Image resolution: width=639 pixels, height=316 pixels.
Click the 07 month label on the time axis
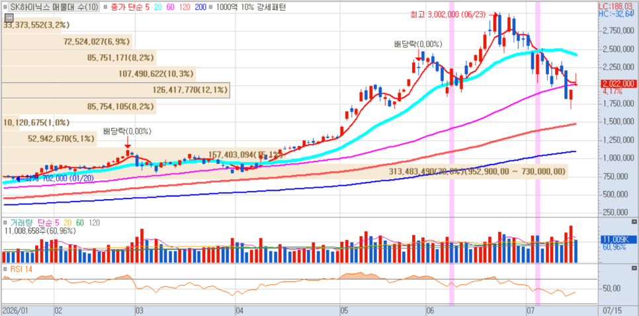(531, 311)
